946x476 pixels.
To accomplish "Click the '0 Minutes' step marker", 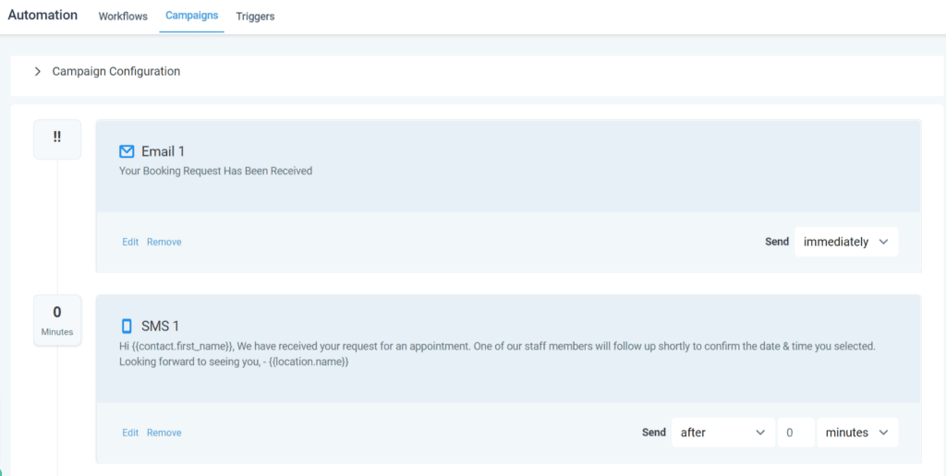I will [x=57, y=320].
